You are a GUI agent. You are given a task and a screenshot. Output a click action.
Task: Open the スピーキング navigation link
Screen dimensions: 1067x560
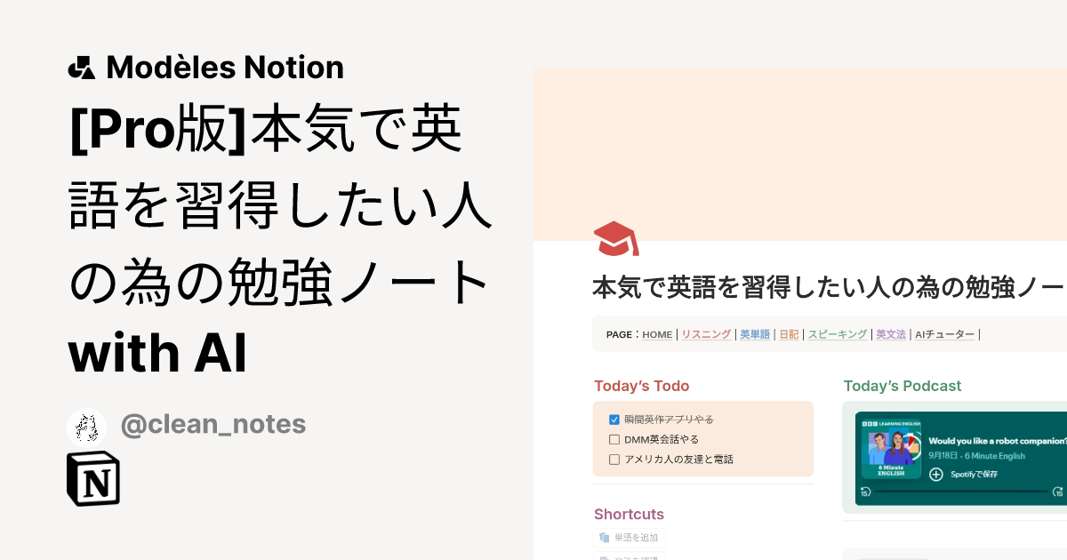click(x=837, y=334)
